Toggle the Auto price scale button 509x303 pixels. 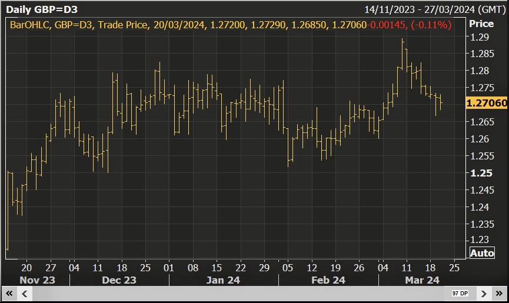[x=481, y=254]
